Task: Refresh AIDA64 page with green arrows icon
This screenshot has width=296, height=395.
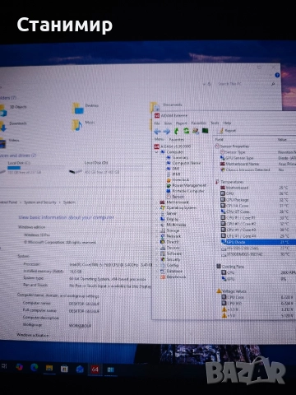Action: [186, 131]
